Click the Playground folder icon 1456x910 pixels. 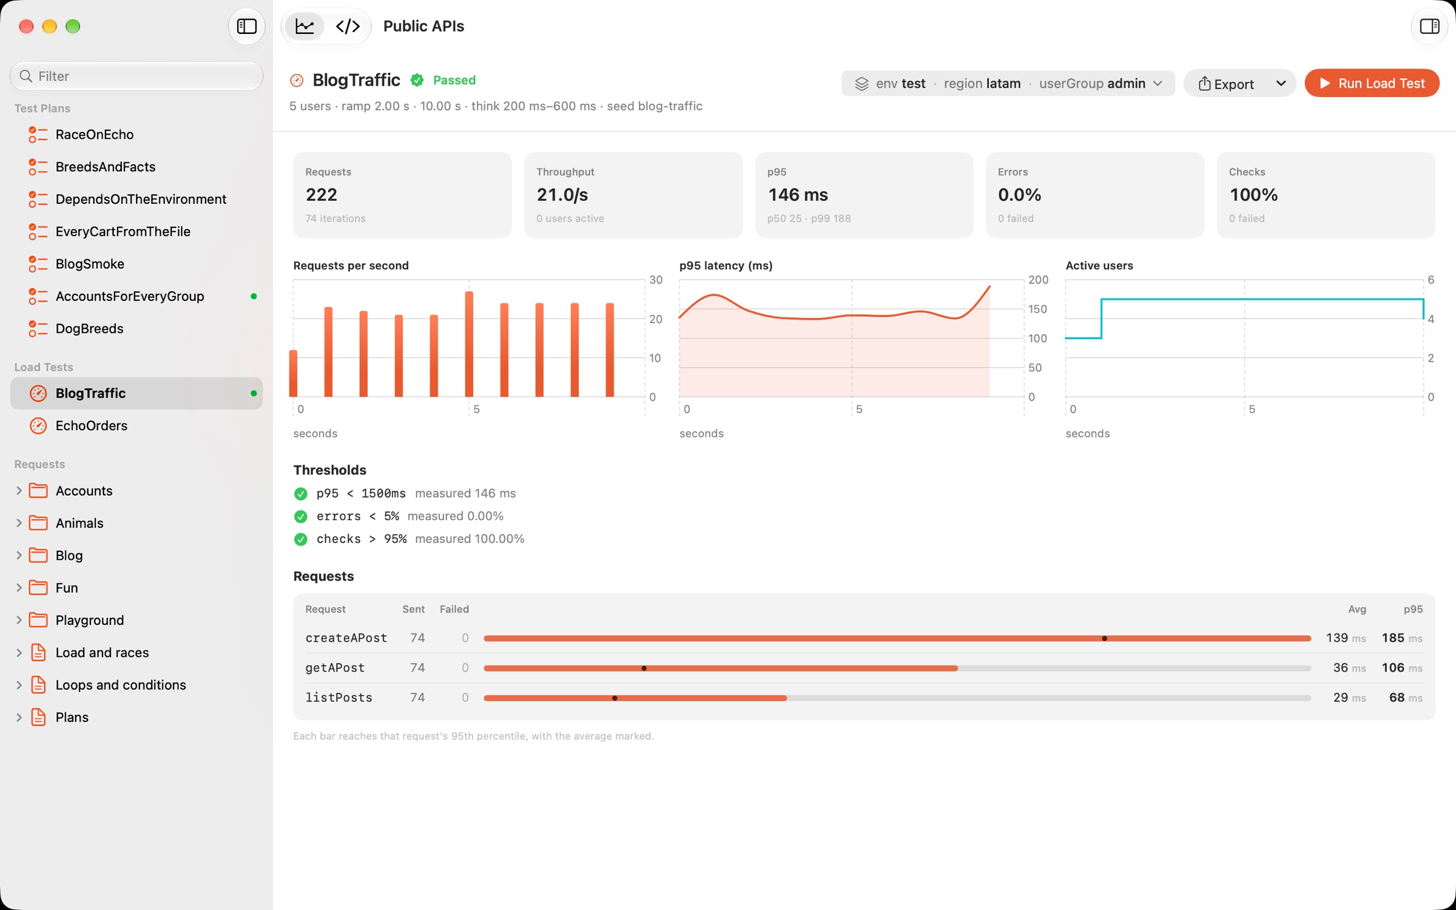[x=38, y=619]
